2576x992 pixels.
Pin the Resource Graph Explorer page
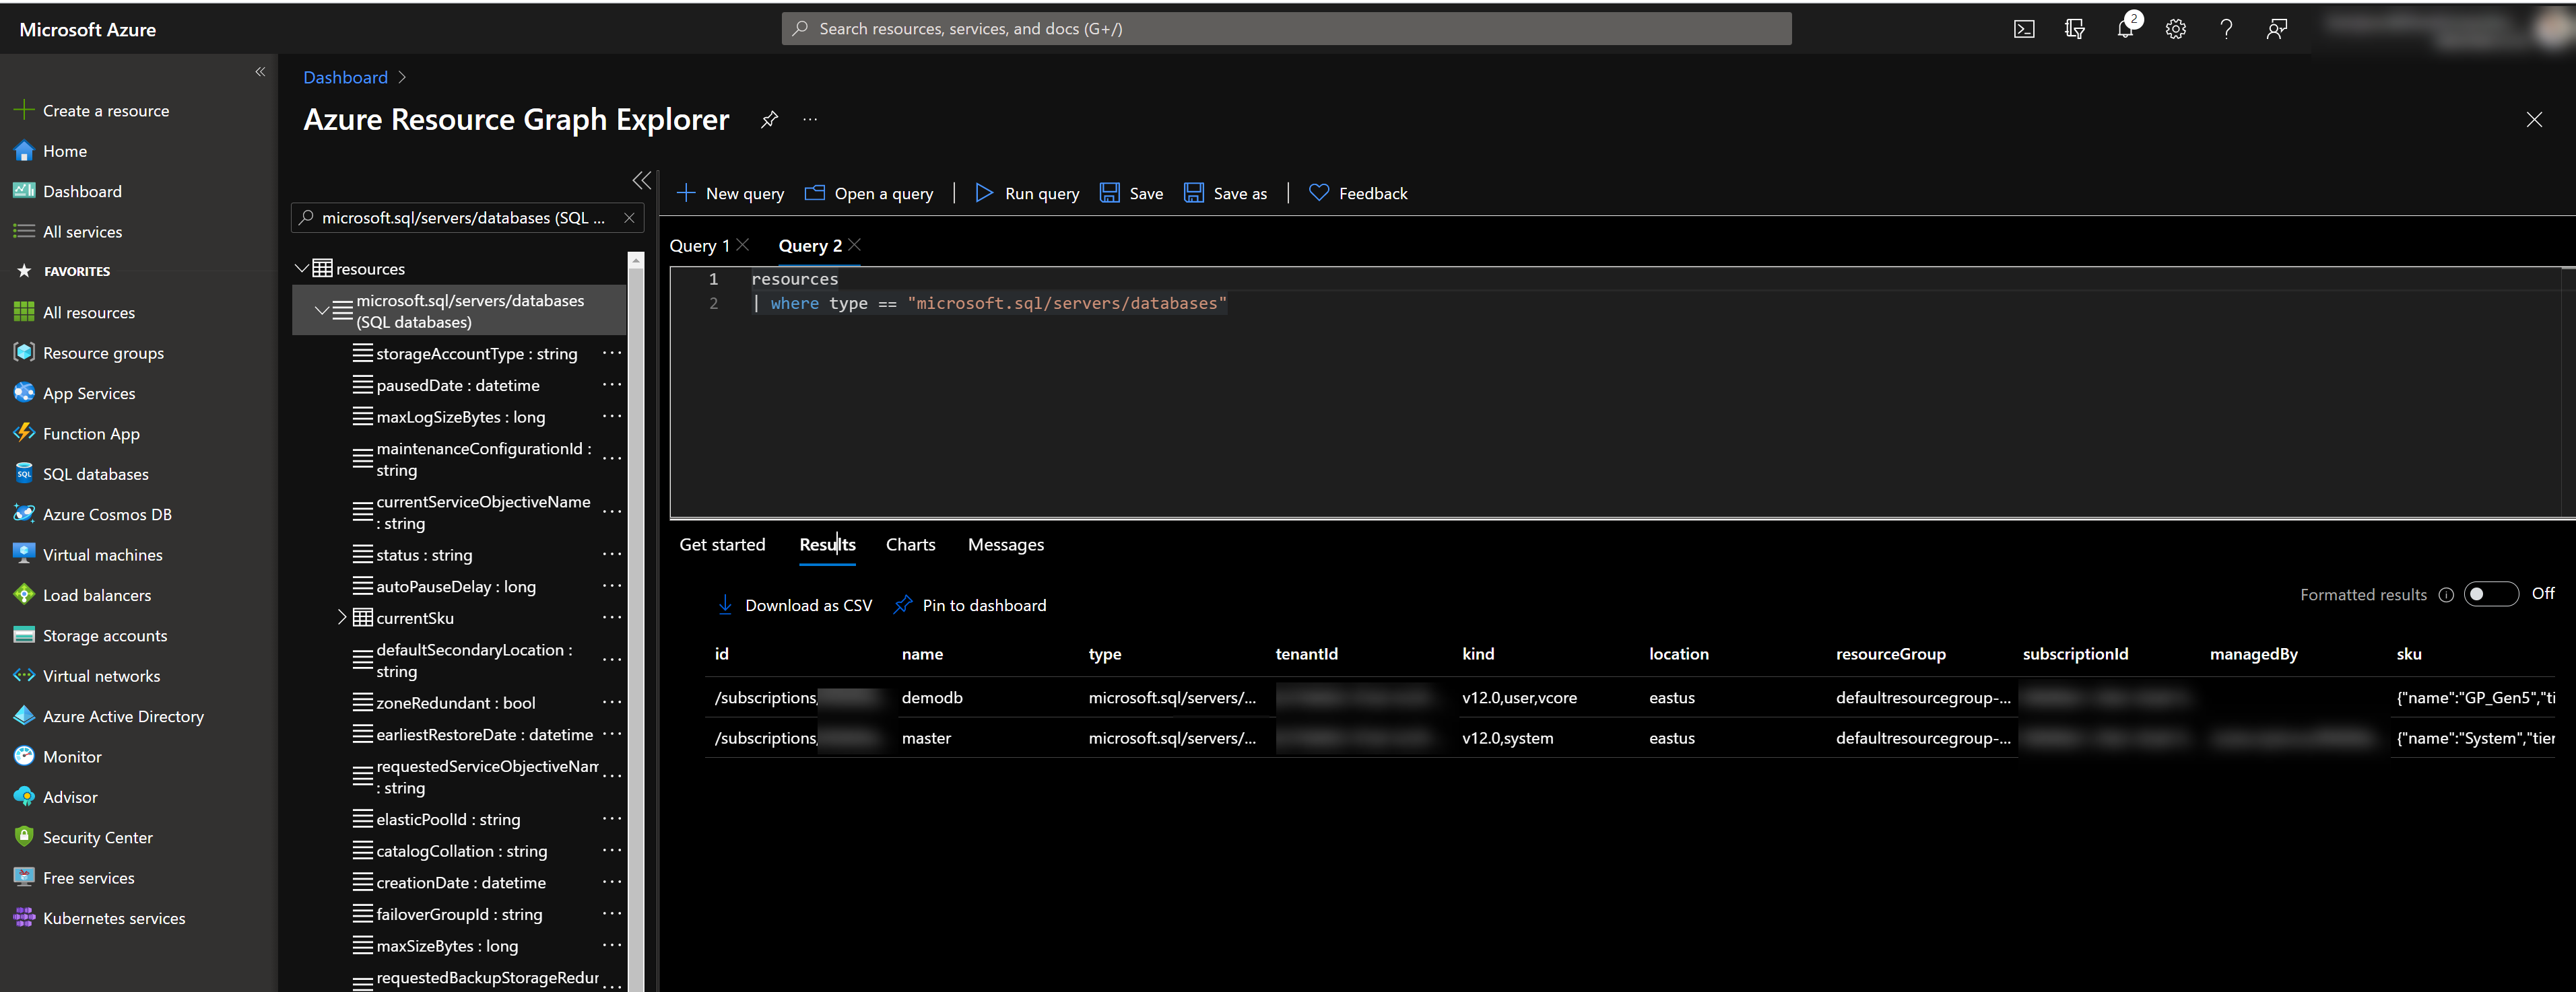point(769,119)
